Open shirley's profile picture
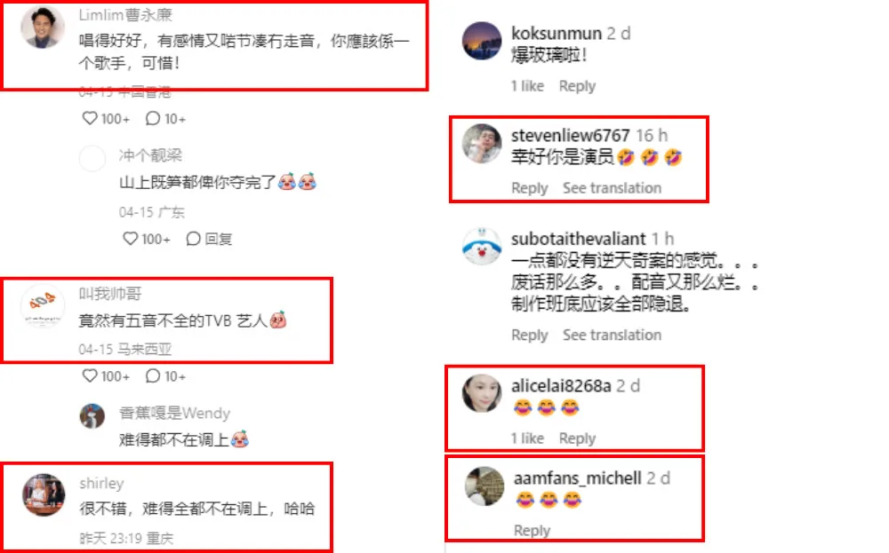The height and width of the screenshot is (553, 889). [x=44, y=495]
